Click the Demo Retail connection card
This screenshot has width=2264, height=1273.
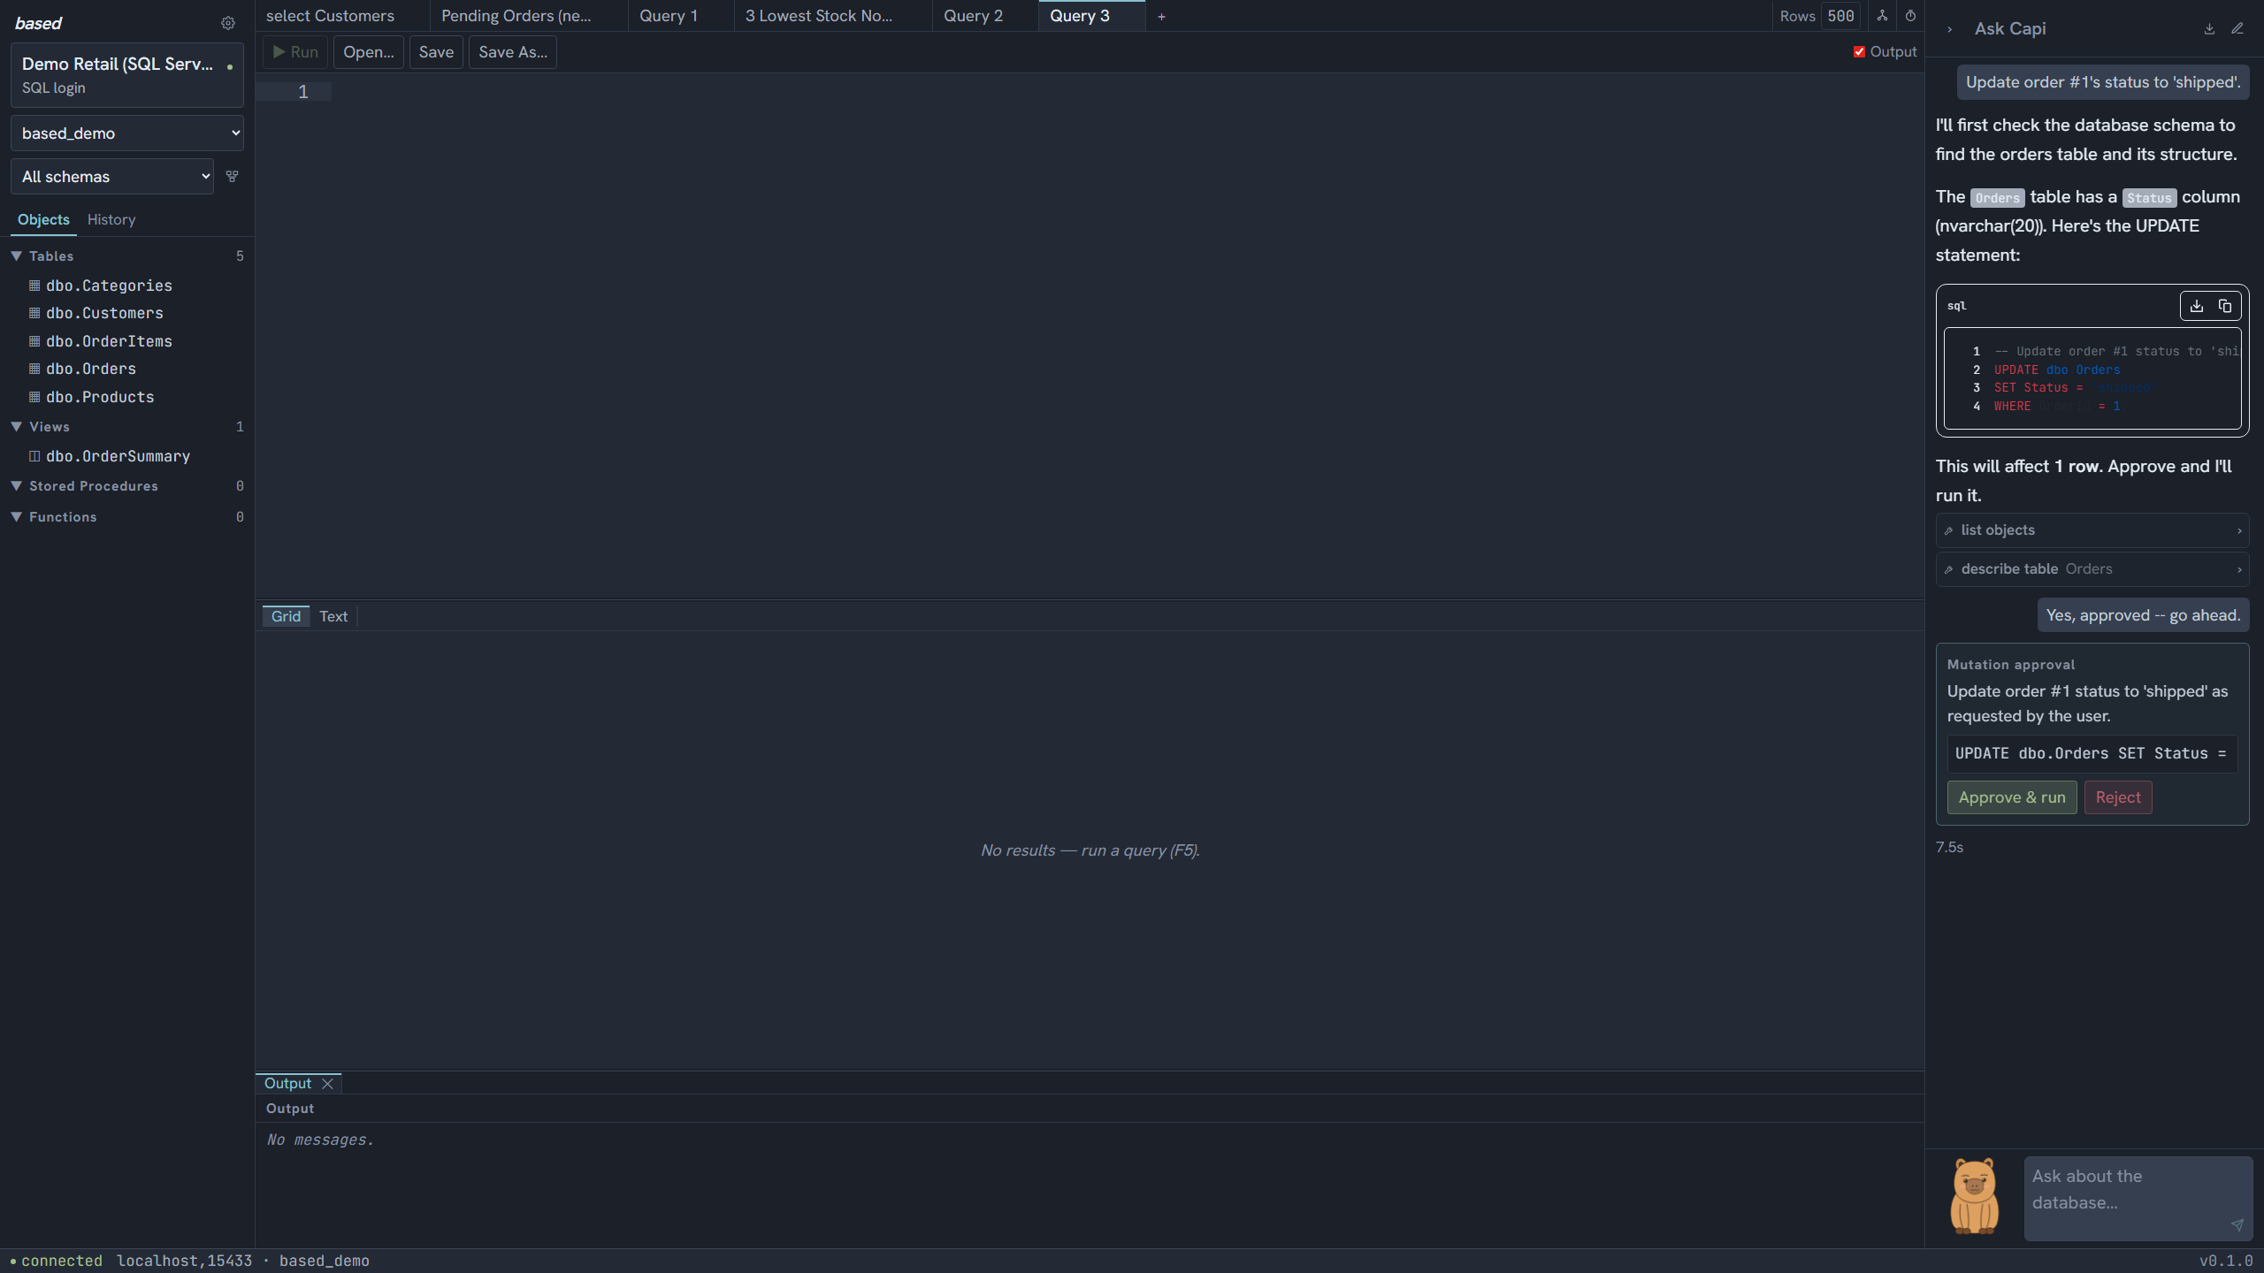[x=127, y=75]
